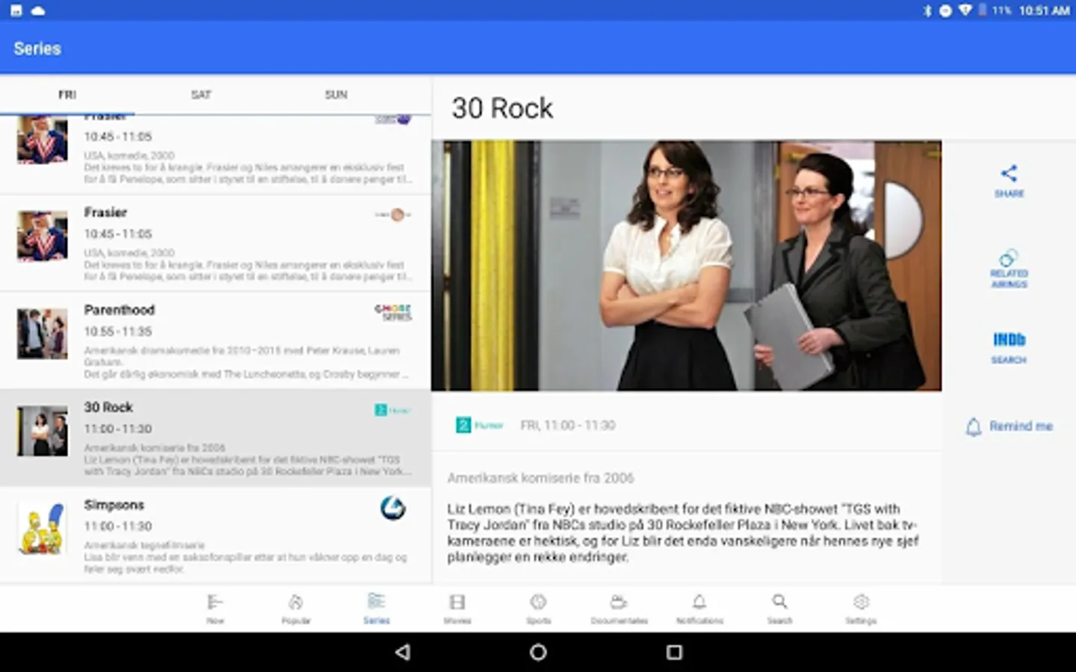Tap the 10:51 AM clock
The image size is (1076, 672).
click(1045, 10)
